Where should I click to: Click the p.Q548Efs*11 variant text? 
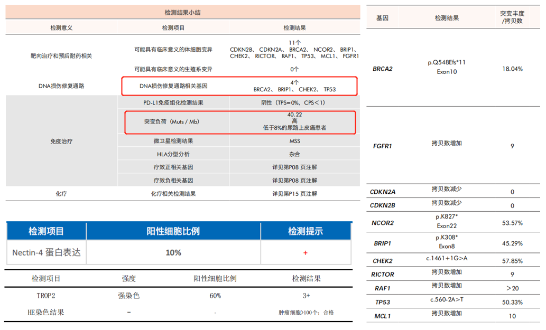coord(447,62)
